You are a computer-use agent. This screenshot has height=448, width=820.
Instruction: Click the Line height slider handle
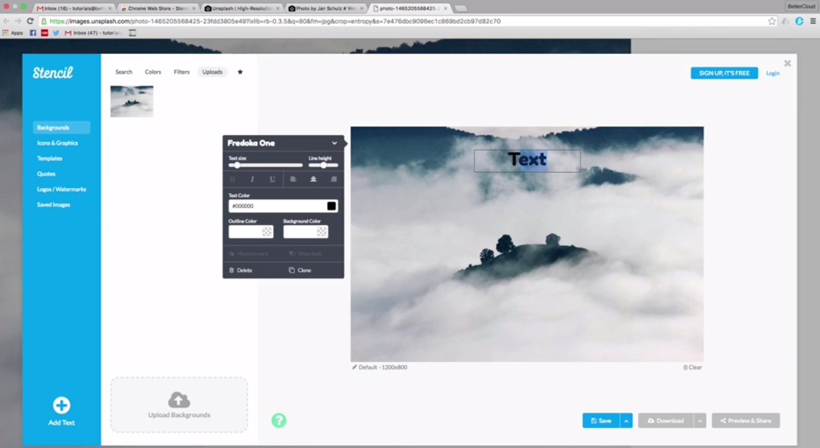pos(323,165)
